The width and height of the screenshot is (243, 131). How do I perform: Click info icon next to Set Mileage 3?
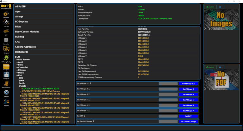tap(90, 89)
